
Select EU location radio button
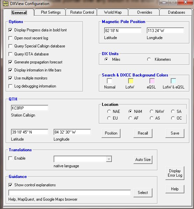click(109, 118)
